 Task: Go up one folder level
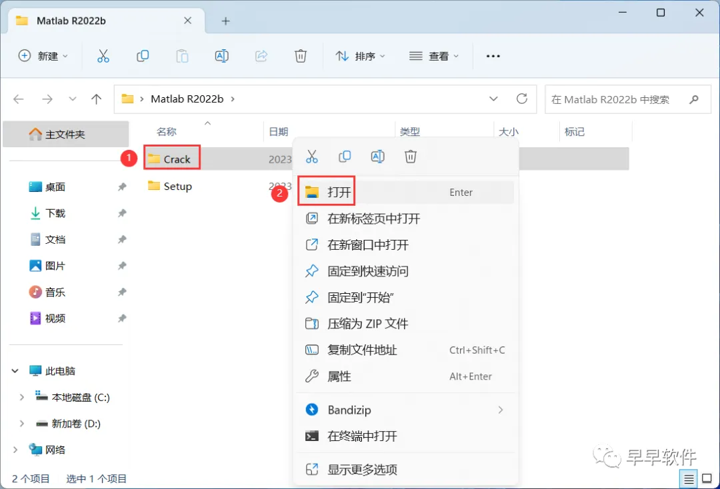tap(97, 99)
